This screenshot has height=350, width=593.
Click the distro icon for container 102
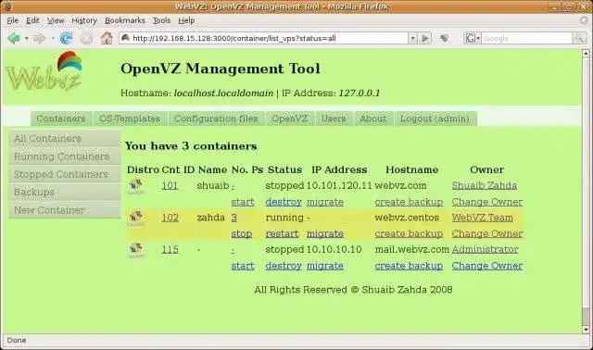point(136,219)
